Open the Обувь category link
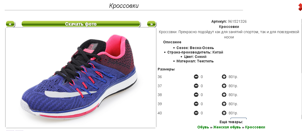This screenshot has width=302, height=131. [203, 127]
